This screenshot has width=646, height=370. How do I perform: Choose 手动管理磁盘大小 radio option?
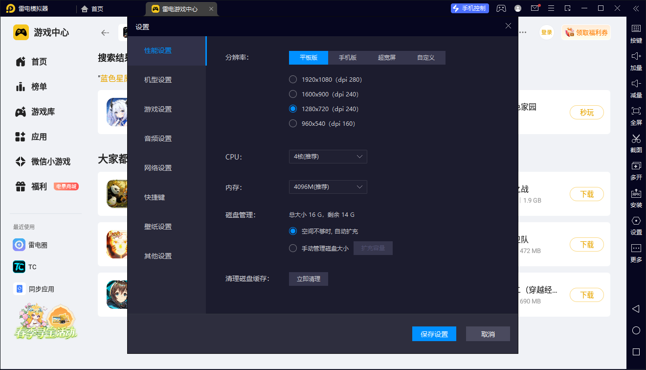(293, 248)
